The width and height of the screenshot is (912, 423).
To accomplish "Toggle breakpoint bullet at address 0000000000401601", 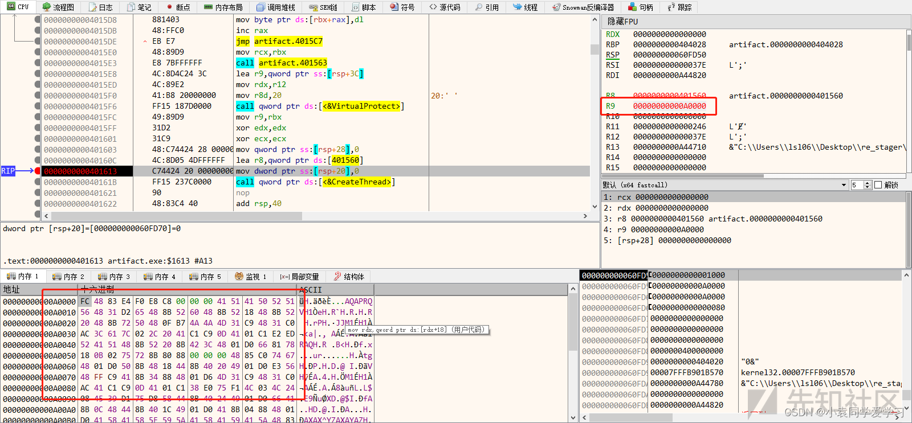I will pyautogui.click(x=38, y=138).
